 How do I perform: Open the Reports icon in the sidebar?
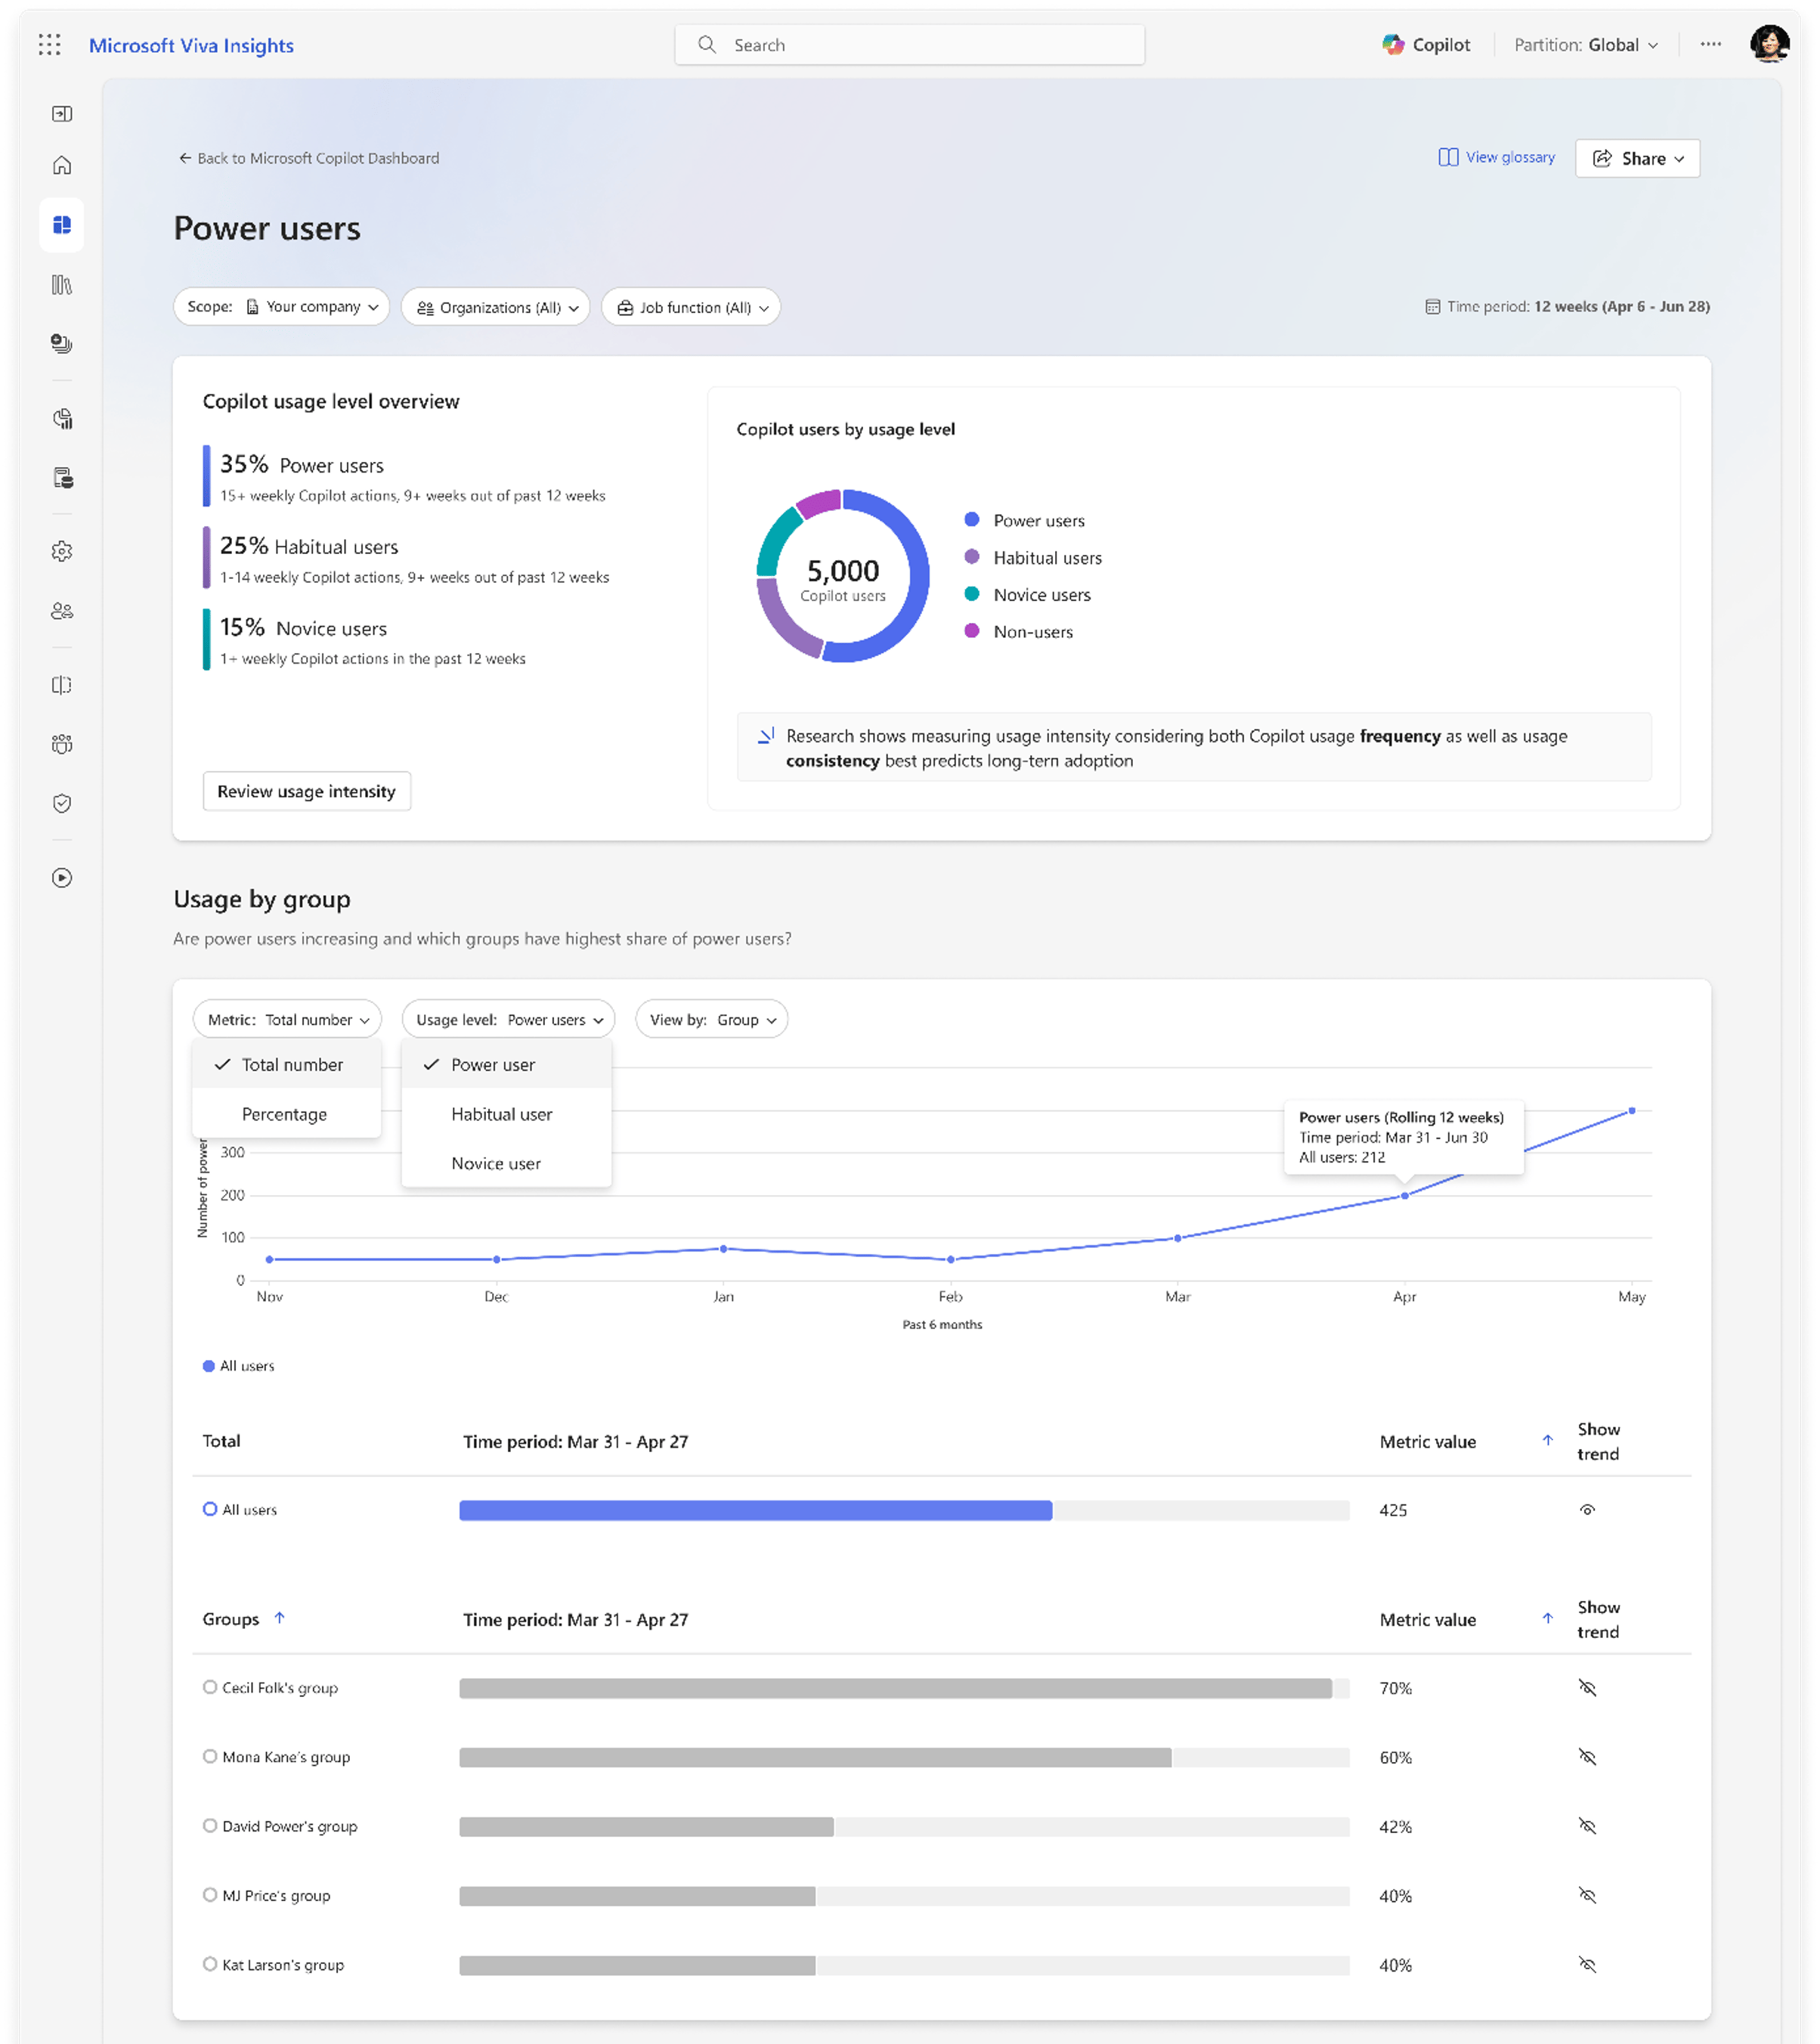62,478
